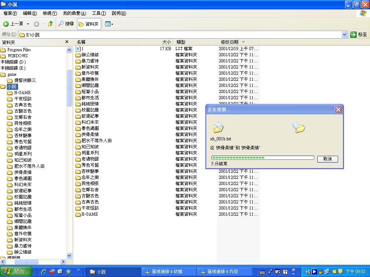Open the H-GAME folder in file list
The height and width of the screenshot is (277, 370).
(x=89, y=214)
